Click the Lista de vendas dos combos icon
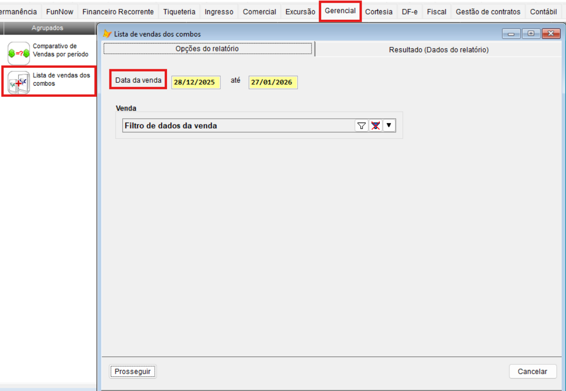 19,82
